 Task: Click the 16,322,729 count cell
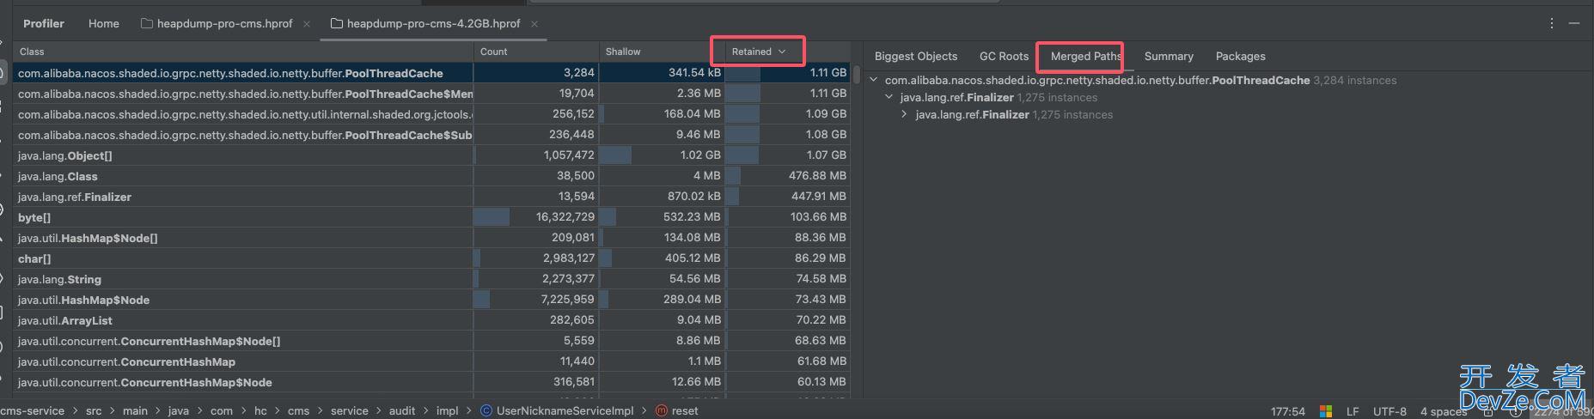tap(536, 217)
